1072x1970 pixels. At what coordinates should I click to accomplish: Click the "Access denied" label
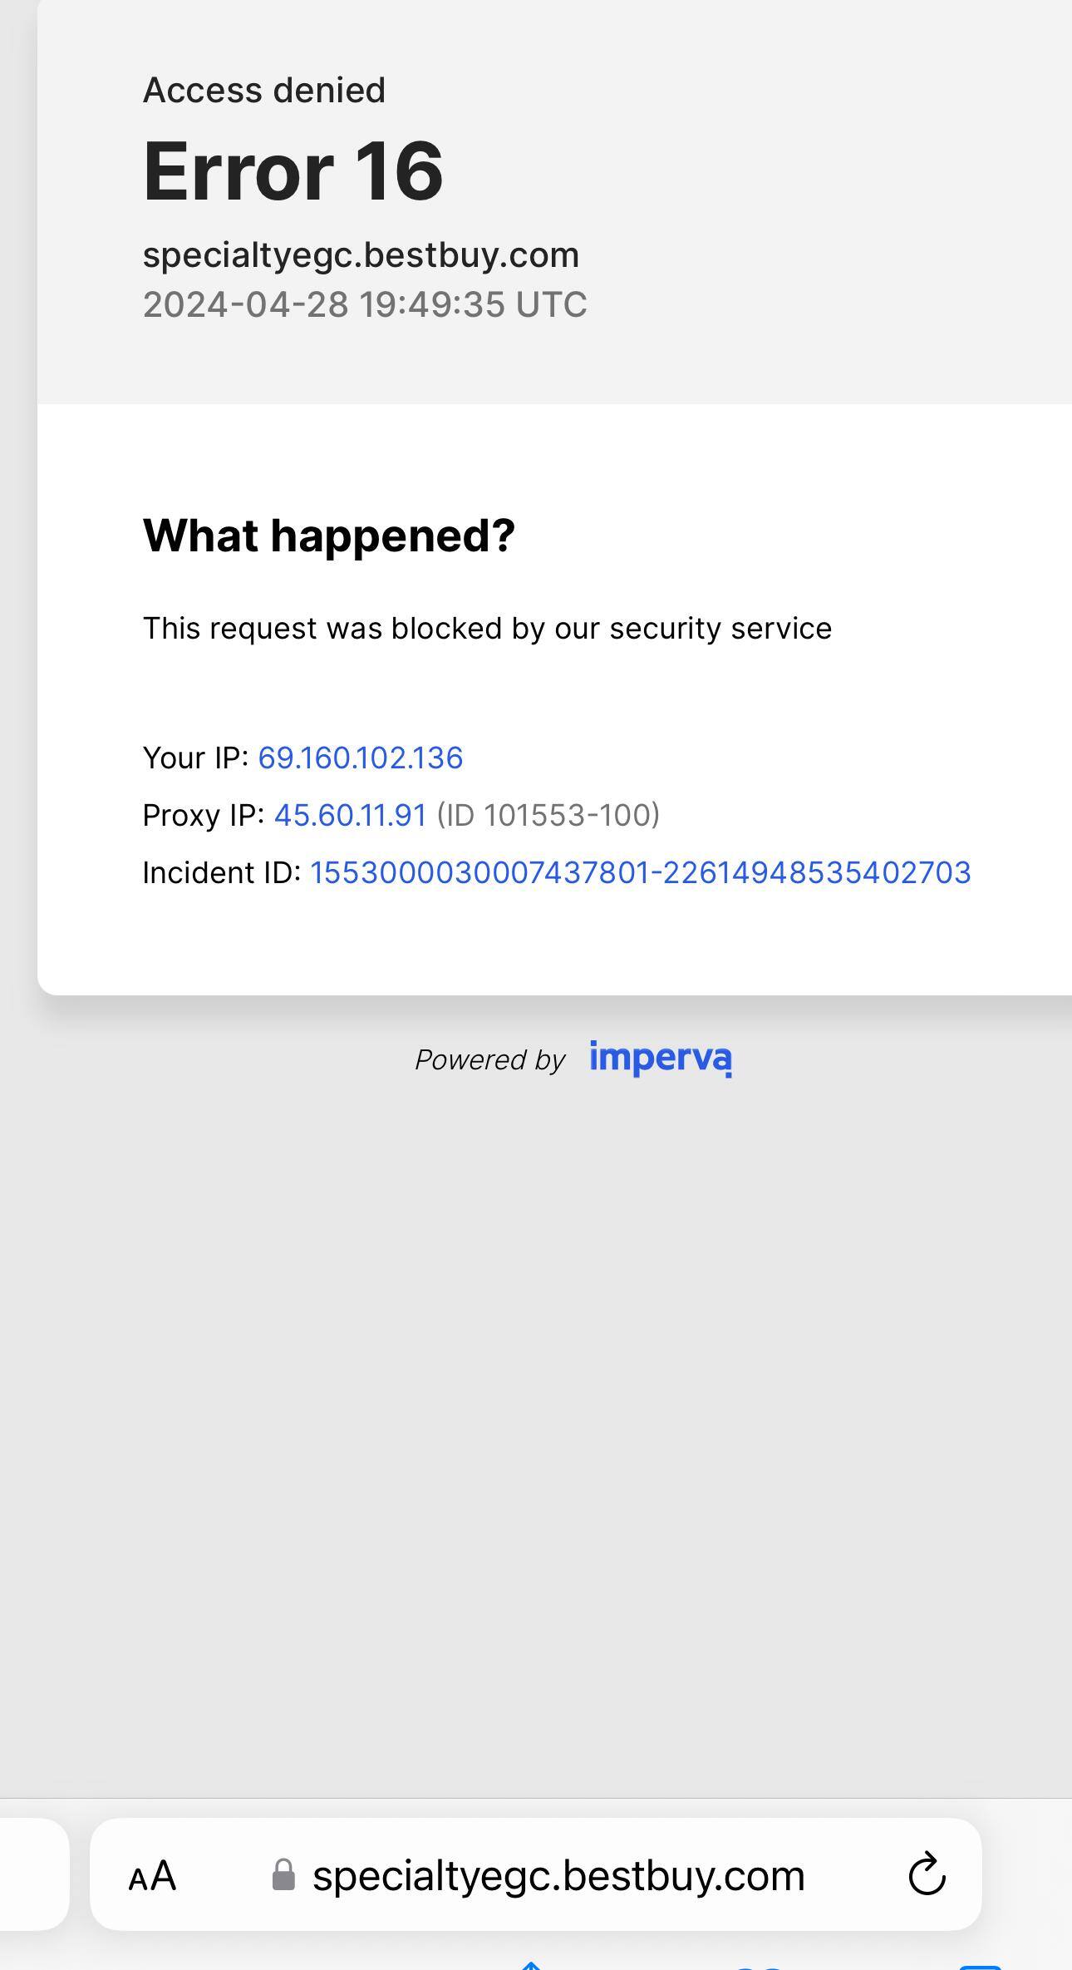point(264,90)
